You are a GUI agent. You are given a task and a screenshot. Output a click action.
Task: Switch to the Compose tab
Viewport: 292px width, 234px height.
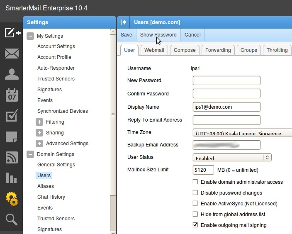pyautogui.click(x=185, y=50)
